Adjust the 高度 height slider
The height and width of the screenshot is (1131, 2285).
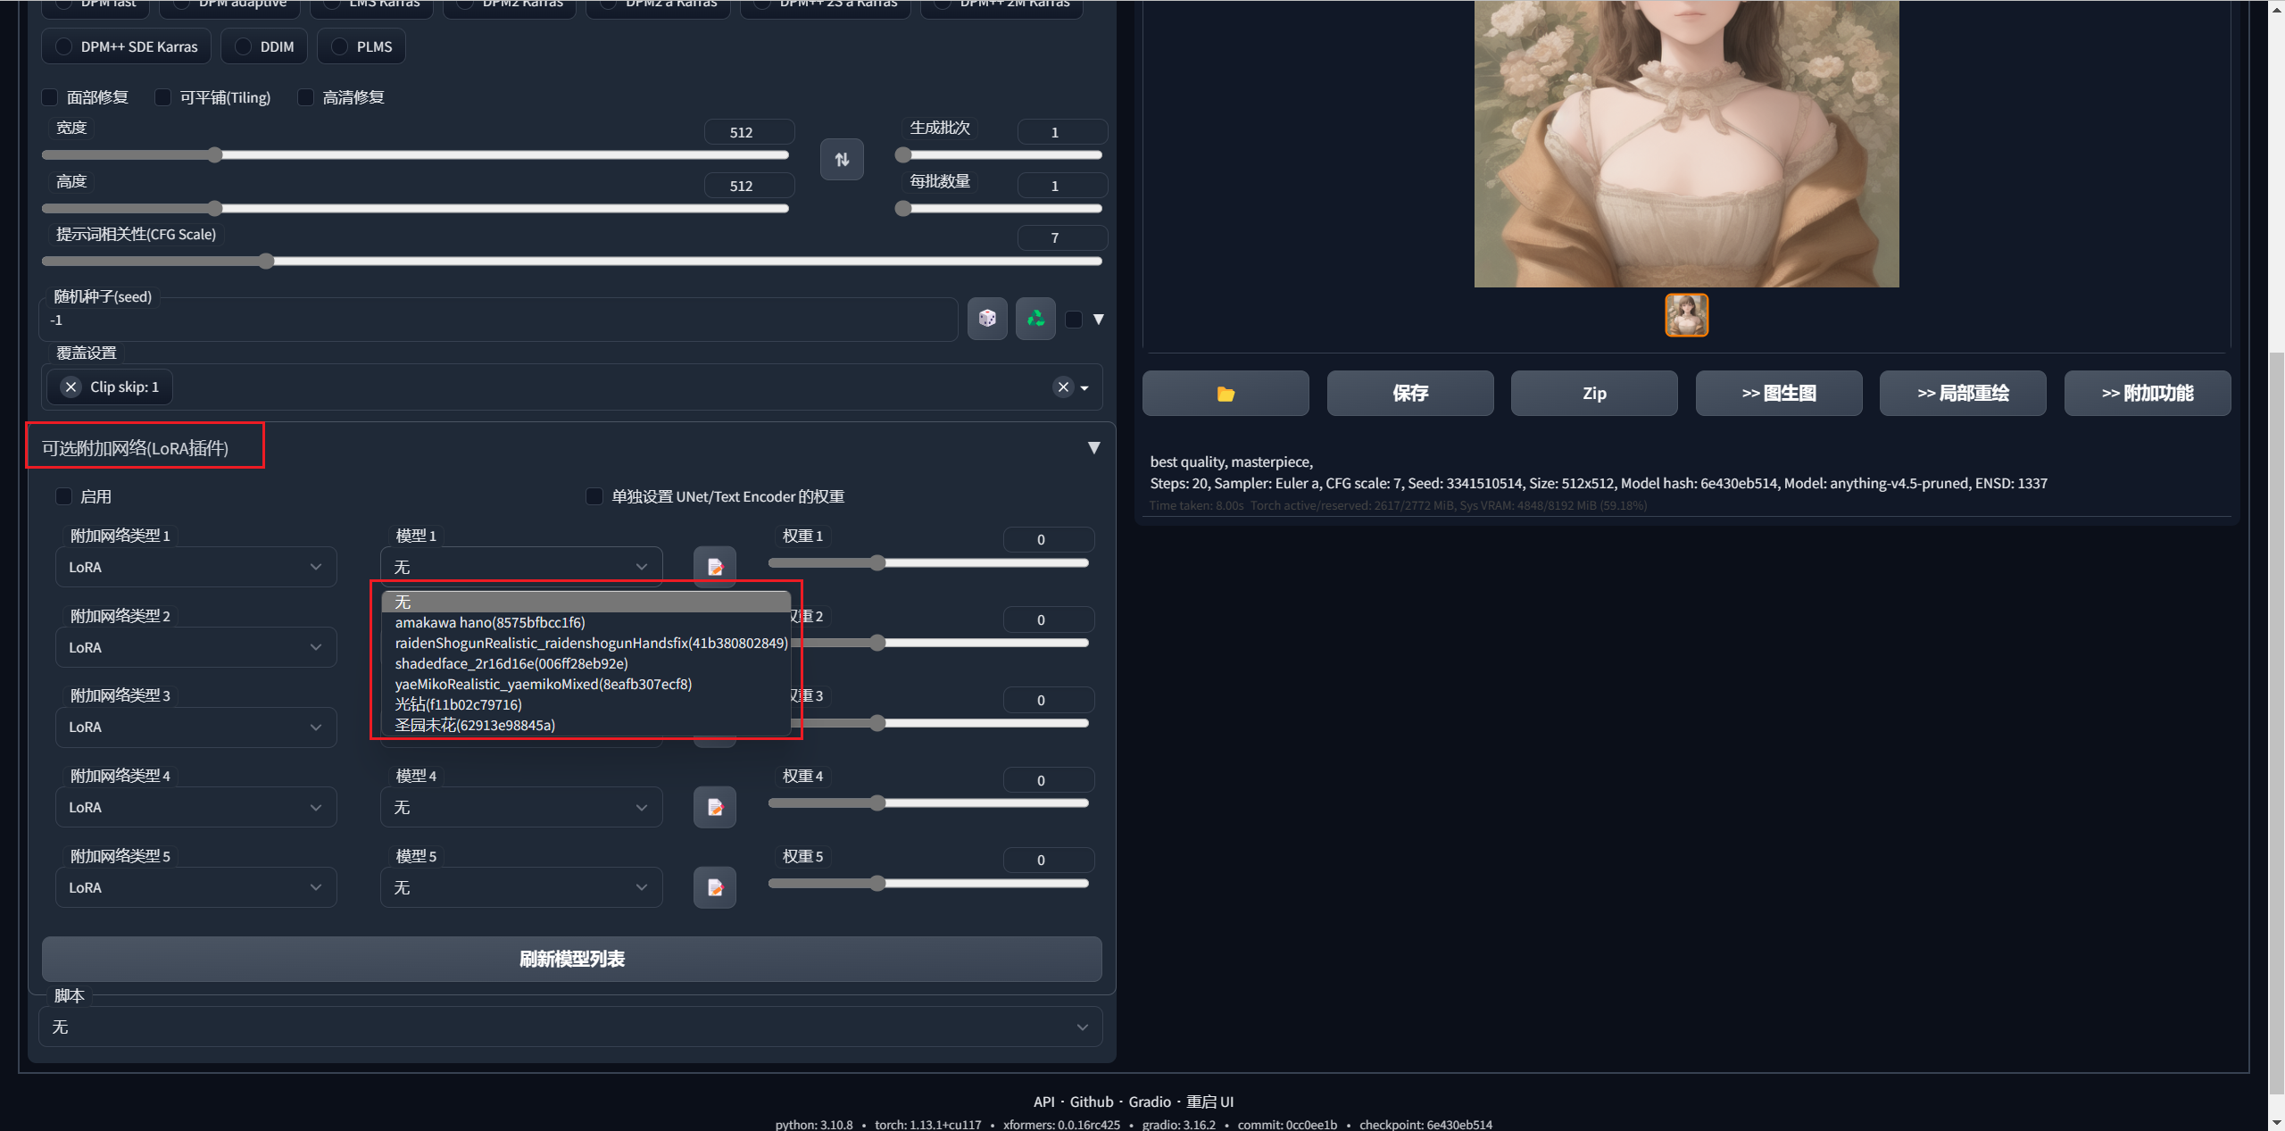415,209
